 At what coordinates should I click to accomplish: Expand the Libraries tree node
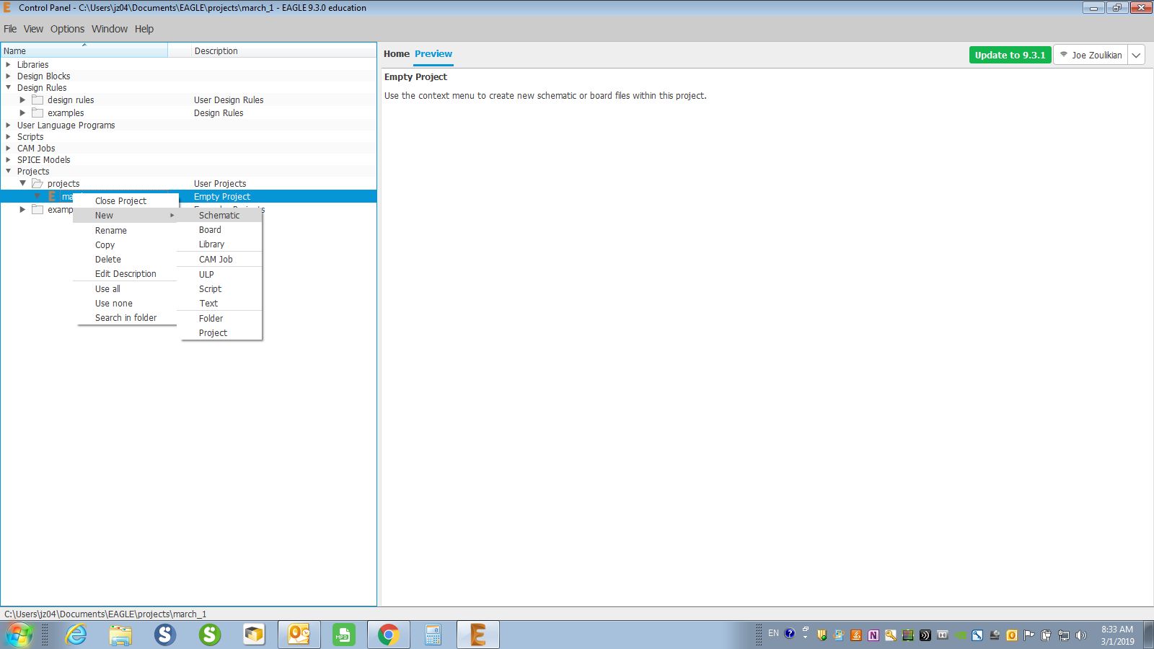pos(9,65)
